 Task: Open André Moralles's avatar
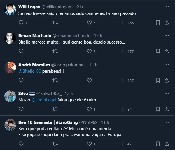pos(10,68)
